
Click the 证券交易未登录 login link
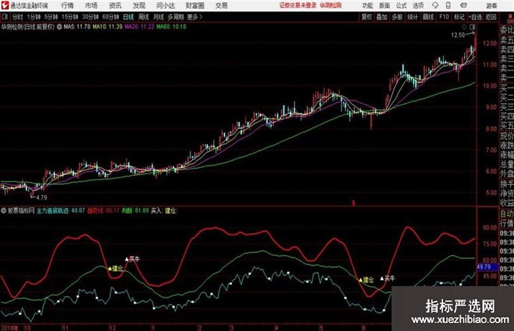pos(298,5)
